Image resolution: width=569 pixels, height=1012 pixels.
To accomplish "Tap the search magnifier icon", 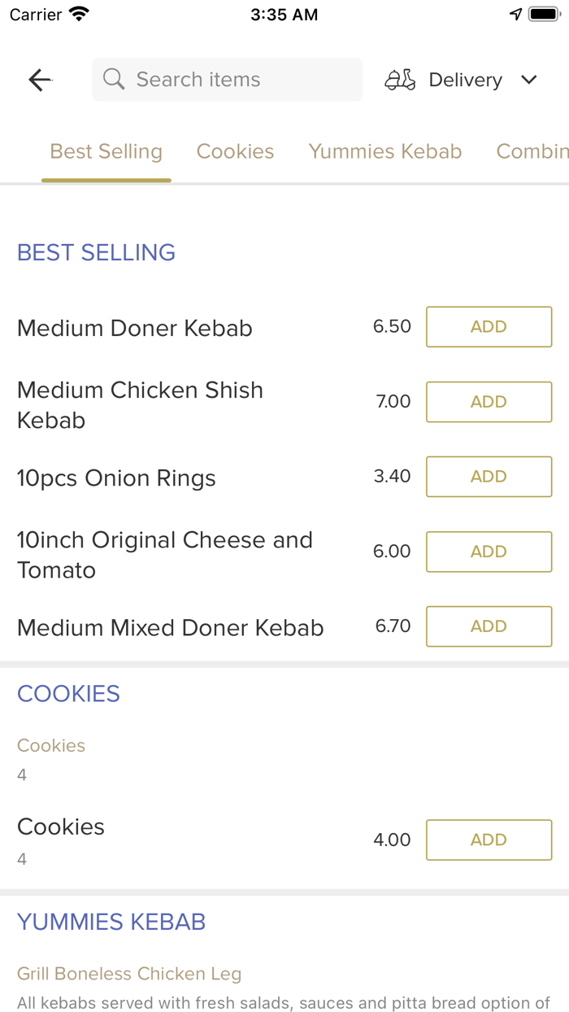I will [x=114, y=80].
